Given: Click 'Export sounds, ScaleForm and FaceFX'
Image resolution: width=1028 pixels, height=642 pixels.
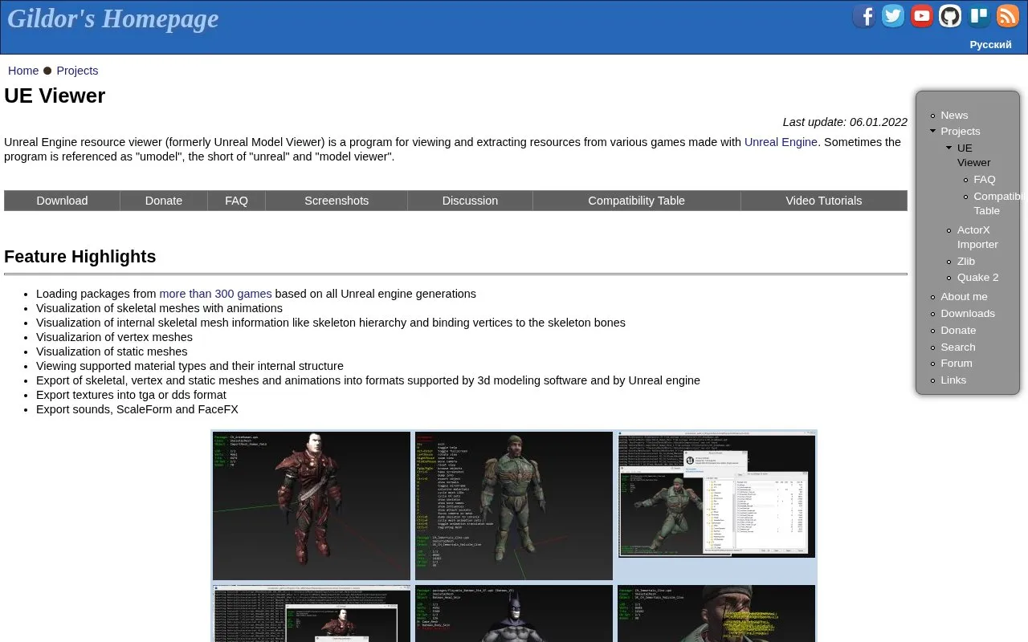Looking at the screenshot, I should [137, 409].
